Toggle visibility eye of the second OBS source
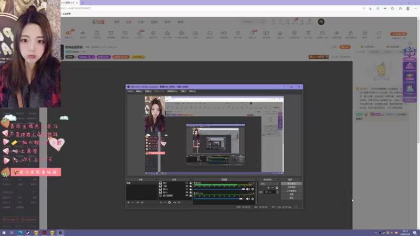 [187, 186]
